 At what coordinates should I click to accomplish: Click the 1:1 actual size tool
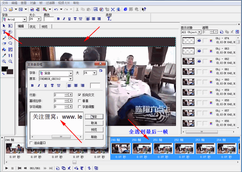point(10,55)
